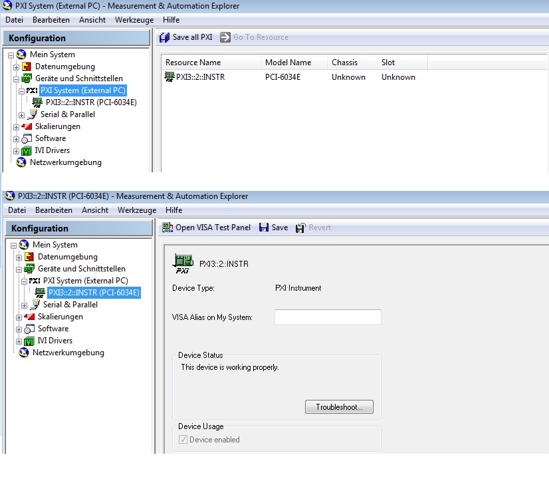Open Werkzeuge menu in lower window
This screenshot has width=549, height=479.
tap(137, 210)
